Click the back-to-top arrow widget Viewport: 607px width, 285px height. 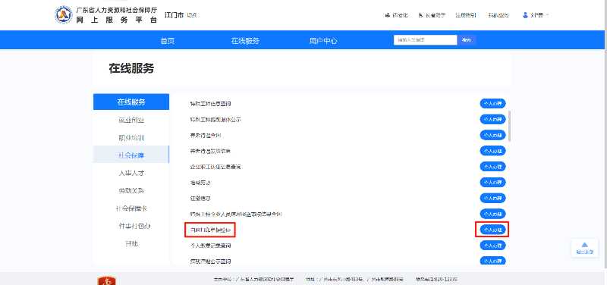point(584,248)
